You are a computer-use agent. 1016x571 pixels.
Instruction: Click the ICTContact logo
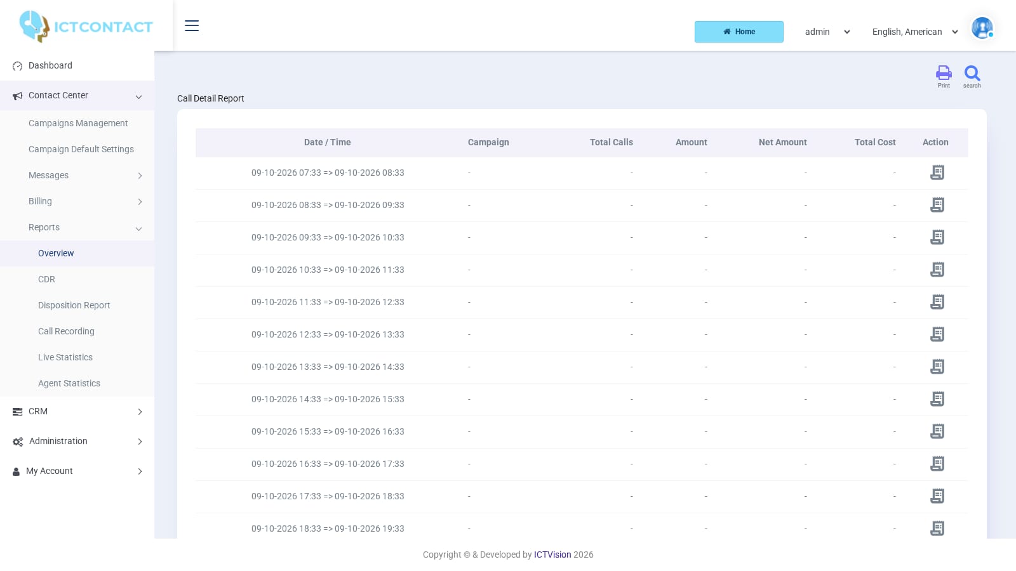[x=86, y=27]
